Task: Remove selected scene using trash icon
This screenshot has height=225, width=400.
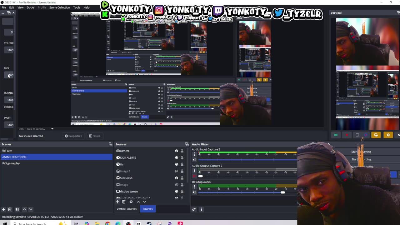Action: pos(10,209)
